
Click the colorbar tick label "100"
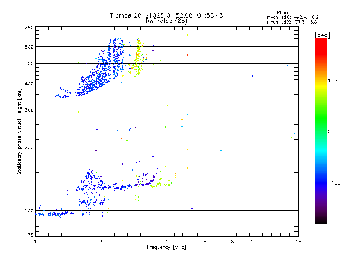(332, 81)
